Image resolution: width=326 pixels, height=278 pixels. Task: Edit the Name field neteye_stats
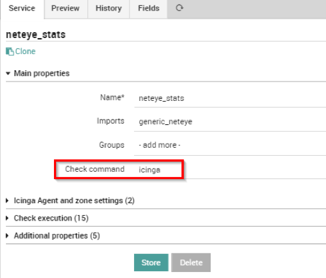230,98
